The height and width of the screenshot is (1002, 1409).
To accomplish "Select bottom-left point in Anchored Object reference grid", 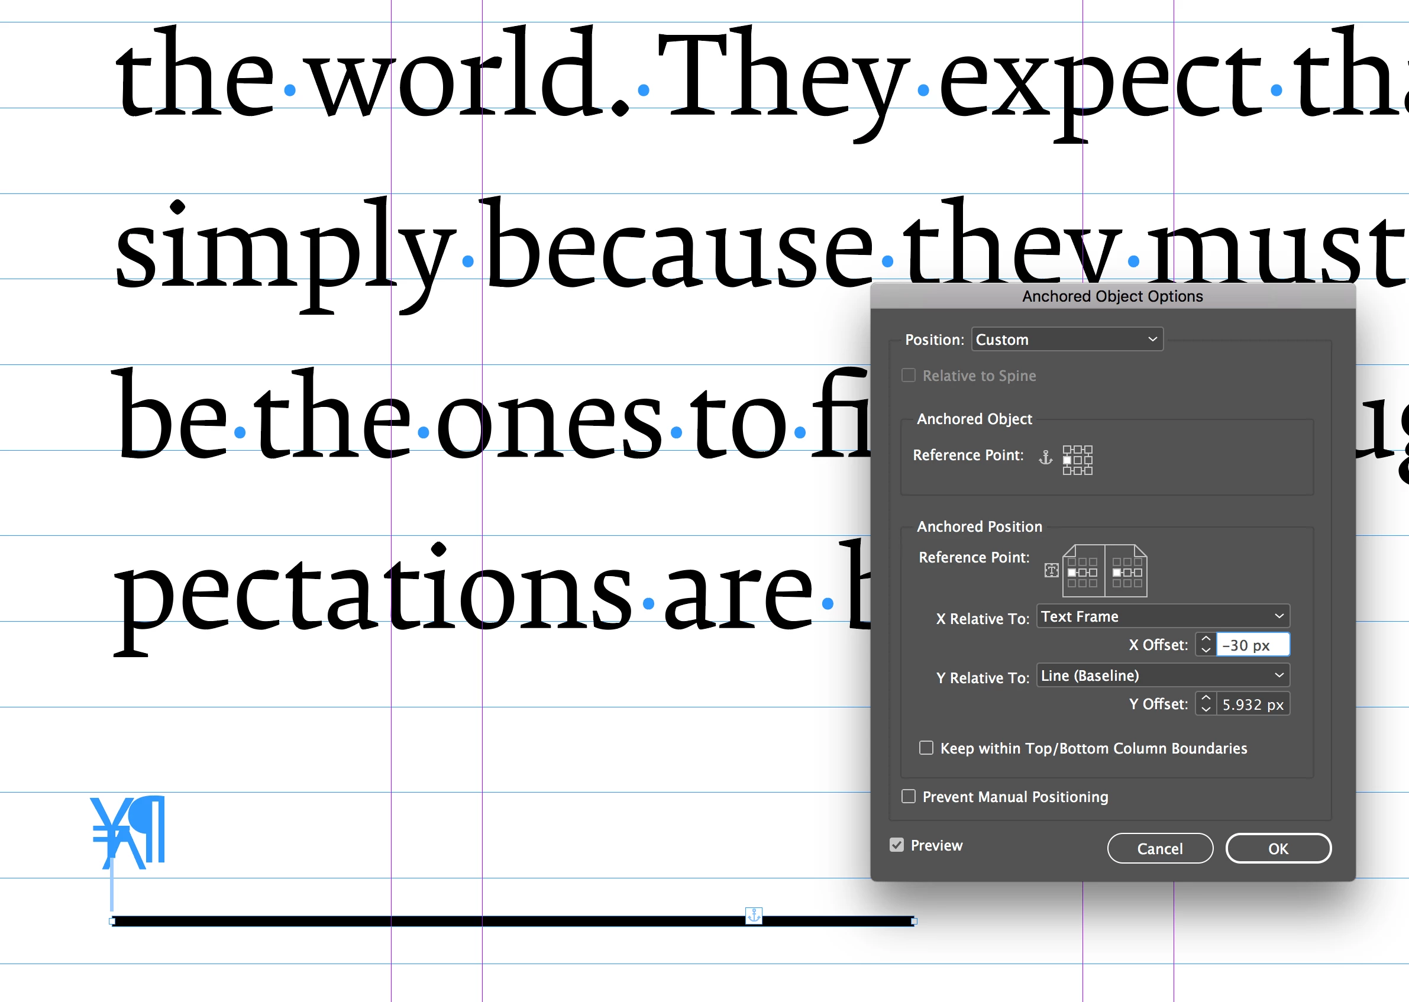I will (x=1067, y=471).
